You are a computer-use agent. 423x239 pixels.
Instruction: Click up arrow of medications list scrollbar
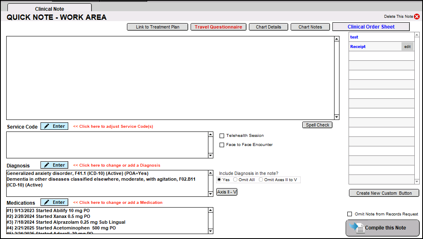point(210,210)
